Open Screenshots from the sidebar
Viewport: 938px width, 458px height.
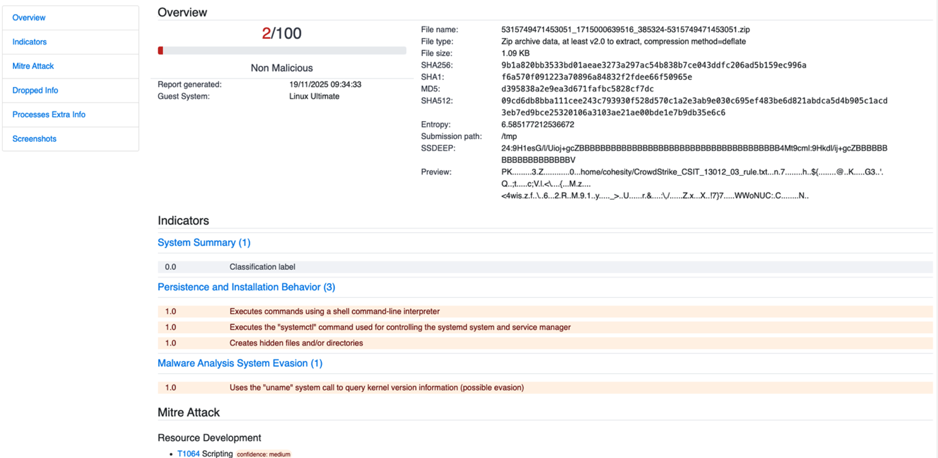coord(35,139)
